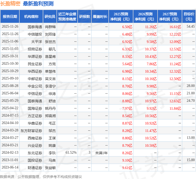Select the 2027预测净利润 column header
The height and width of the screenshot is (179, 196).
coord(170,17)
